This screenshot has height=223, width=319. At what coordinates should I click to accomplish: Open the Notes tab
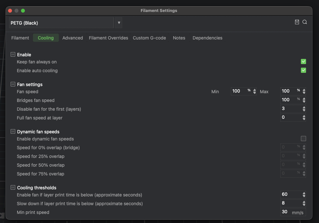(x=179, y=38)
